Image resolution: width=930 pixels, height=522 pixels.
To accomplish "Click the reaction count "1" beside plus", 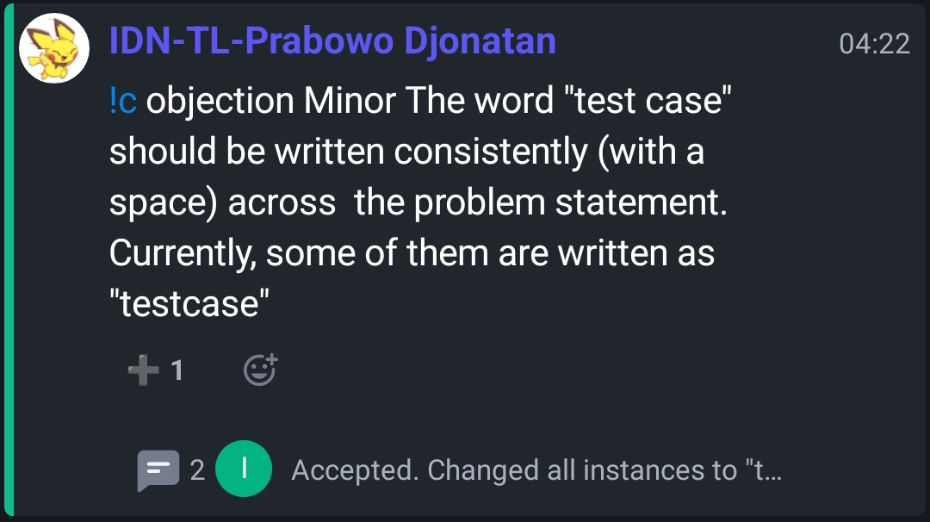I will (177, 370).
